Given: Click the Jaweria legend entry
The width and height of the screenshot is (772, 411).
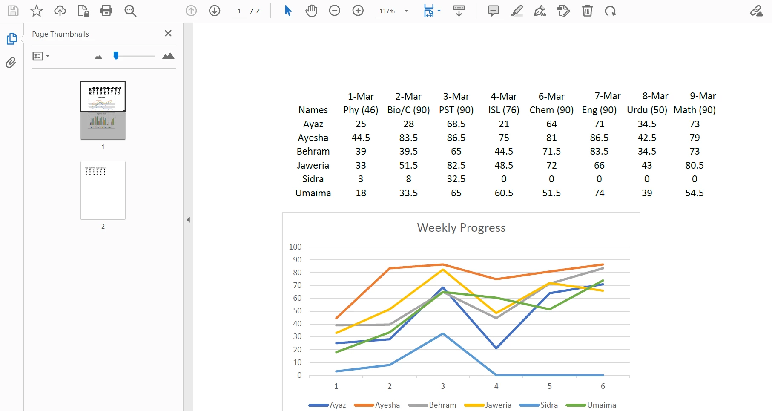Looking at the screenshot, I should (488, 405).
